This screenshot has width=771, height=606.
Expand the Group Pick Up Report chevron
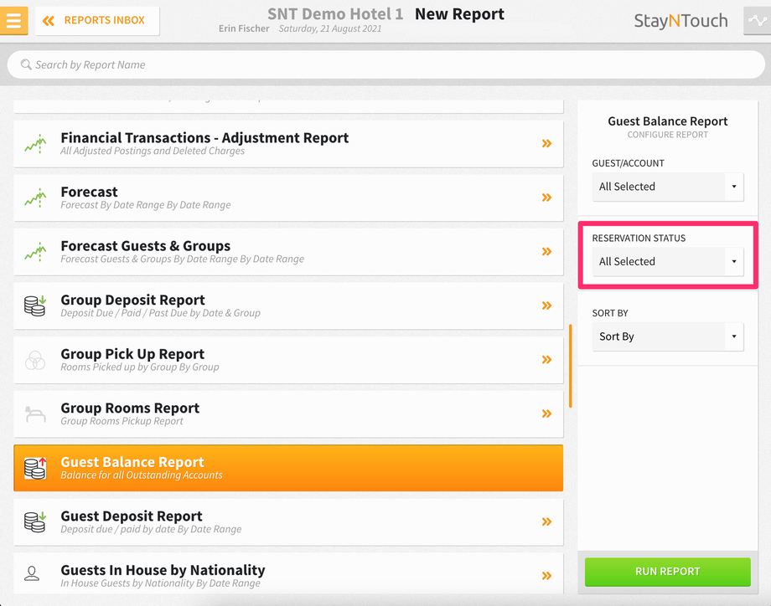[x=546, y=359]
